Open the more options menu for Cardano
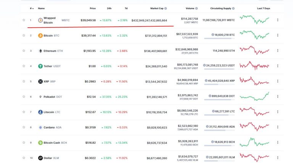The width and height of the screenshot is (293, 163). [x=278, y=127]
